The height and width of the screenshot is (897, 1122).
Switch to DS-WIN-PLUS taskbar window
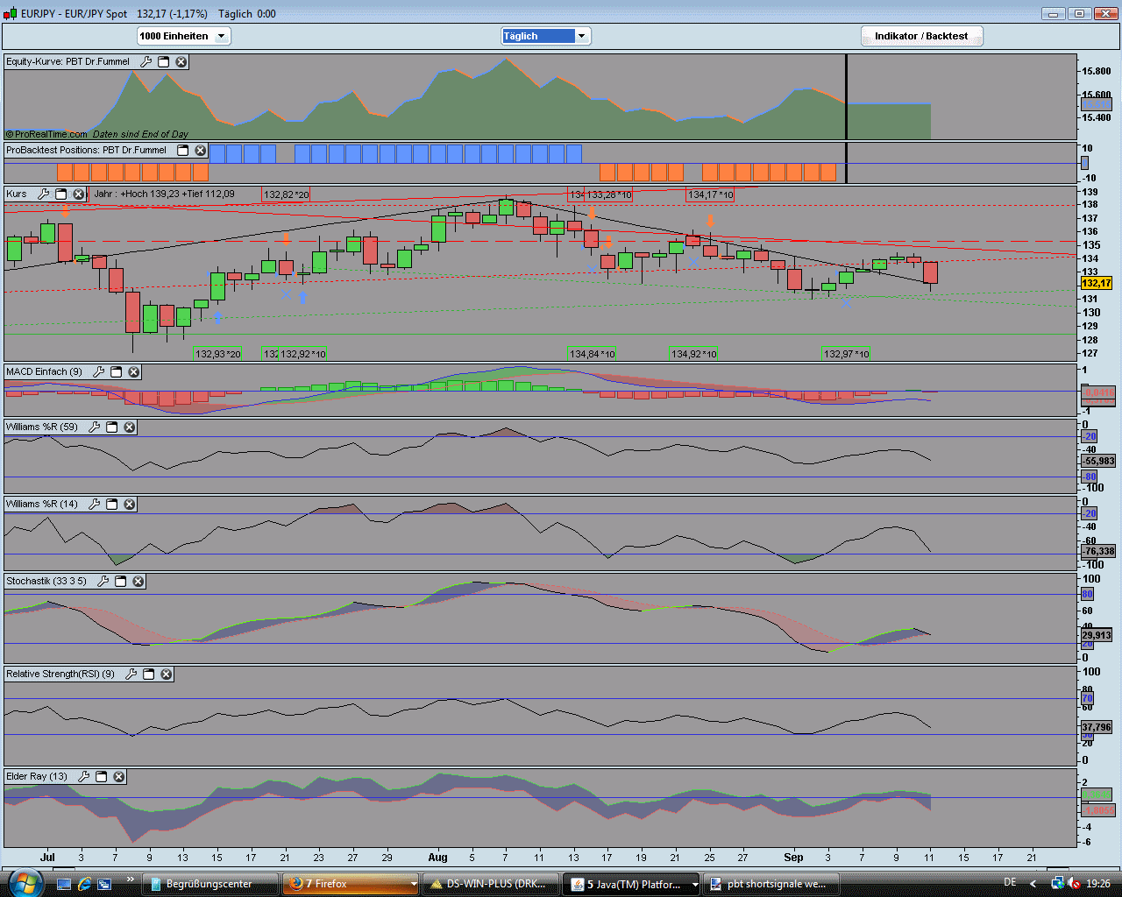tap(491, 884)
